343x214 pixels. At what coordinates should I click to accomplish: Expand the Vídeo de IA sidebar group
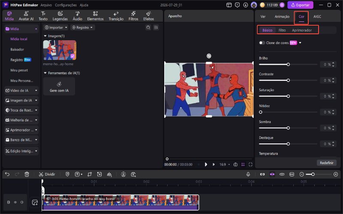coord(21,90)
